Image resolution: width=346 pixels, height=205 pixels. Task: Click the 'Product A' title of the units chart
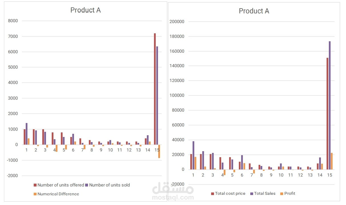click(85, 10)
